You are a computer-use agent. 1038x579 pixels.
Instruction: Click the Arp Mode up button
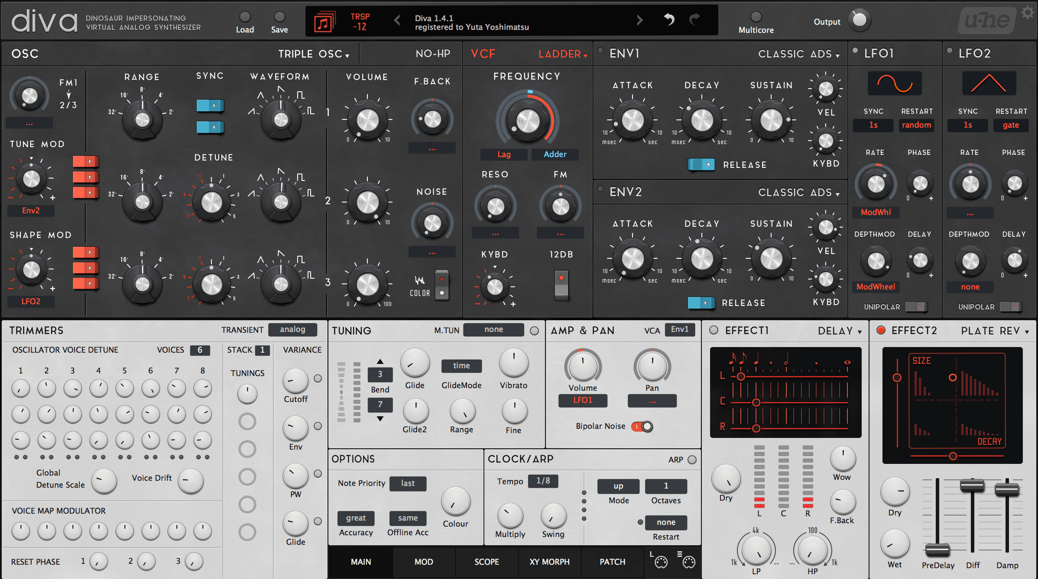(618, 486)
